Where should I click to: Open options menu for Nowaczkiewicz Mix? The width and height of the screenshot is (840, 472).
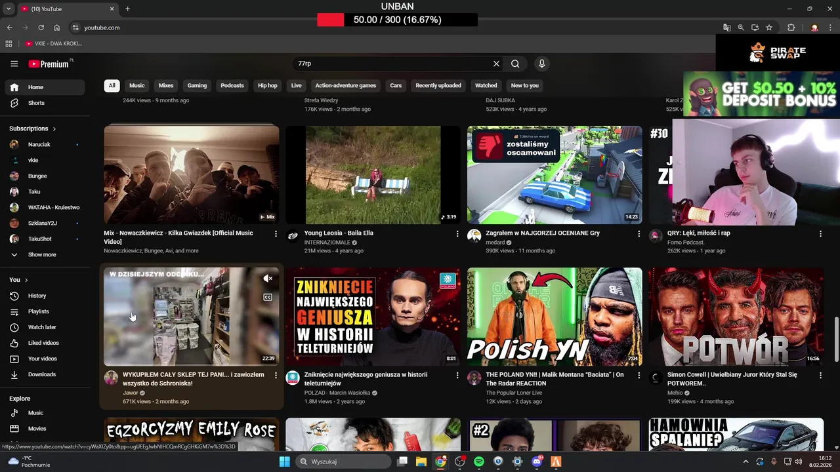click(276, 234)
